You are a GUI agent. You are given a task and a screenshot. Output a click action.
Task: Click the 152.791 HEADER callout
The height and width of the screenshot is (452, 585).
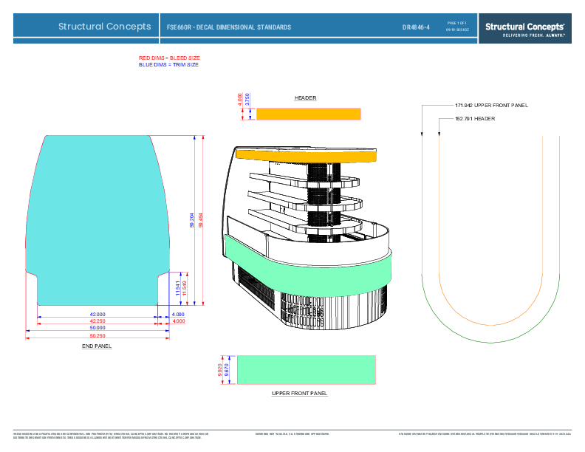pyautogui.click(x=475, y=119)
